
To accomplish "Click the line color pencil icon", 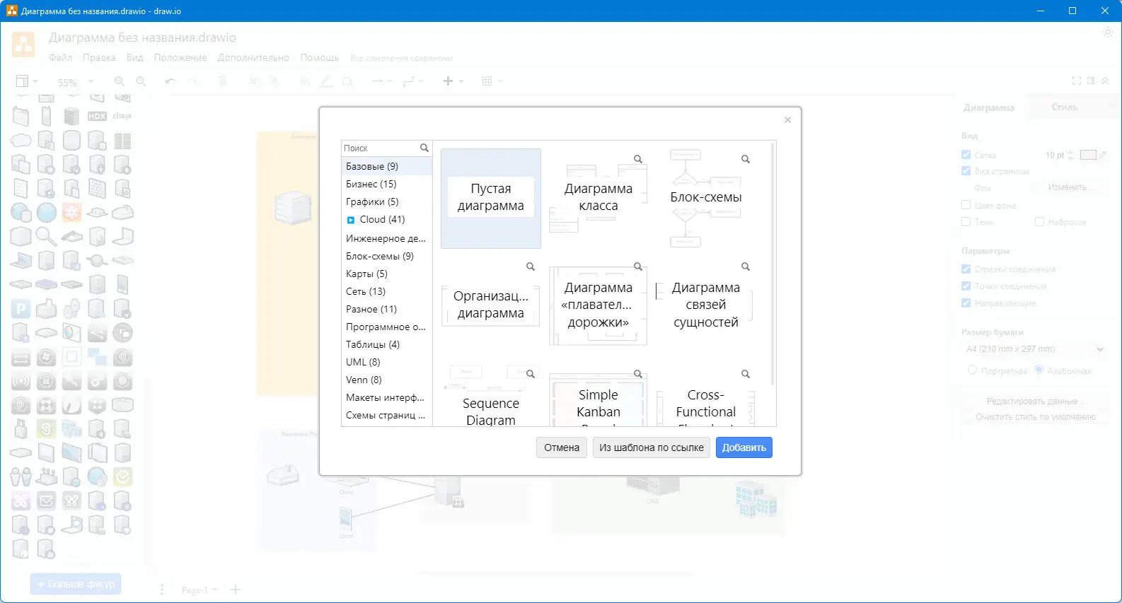I will 325,81.
